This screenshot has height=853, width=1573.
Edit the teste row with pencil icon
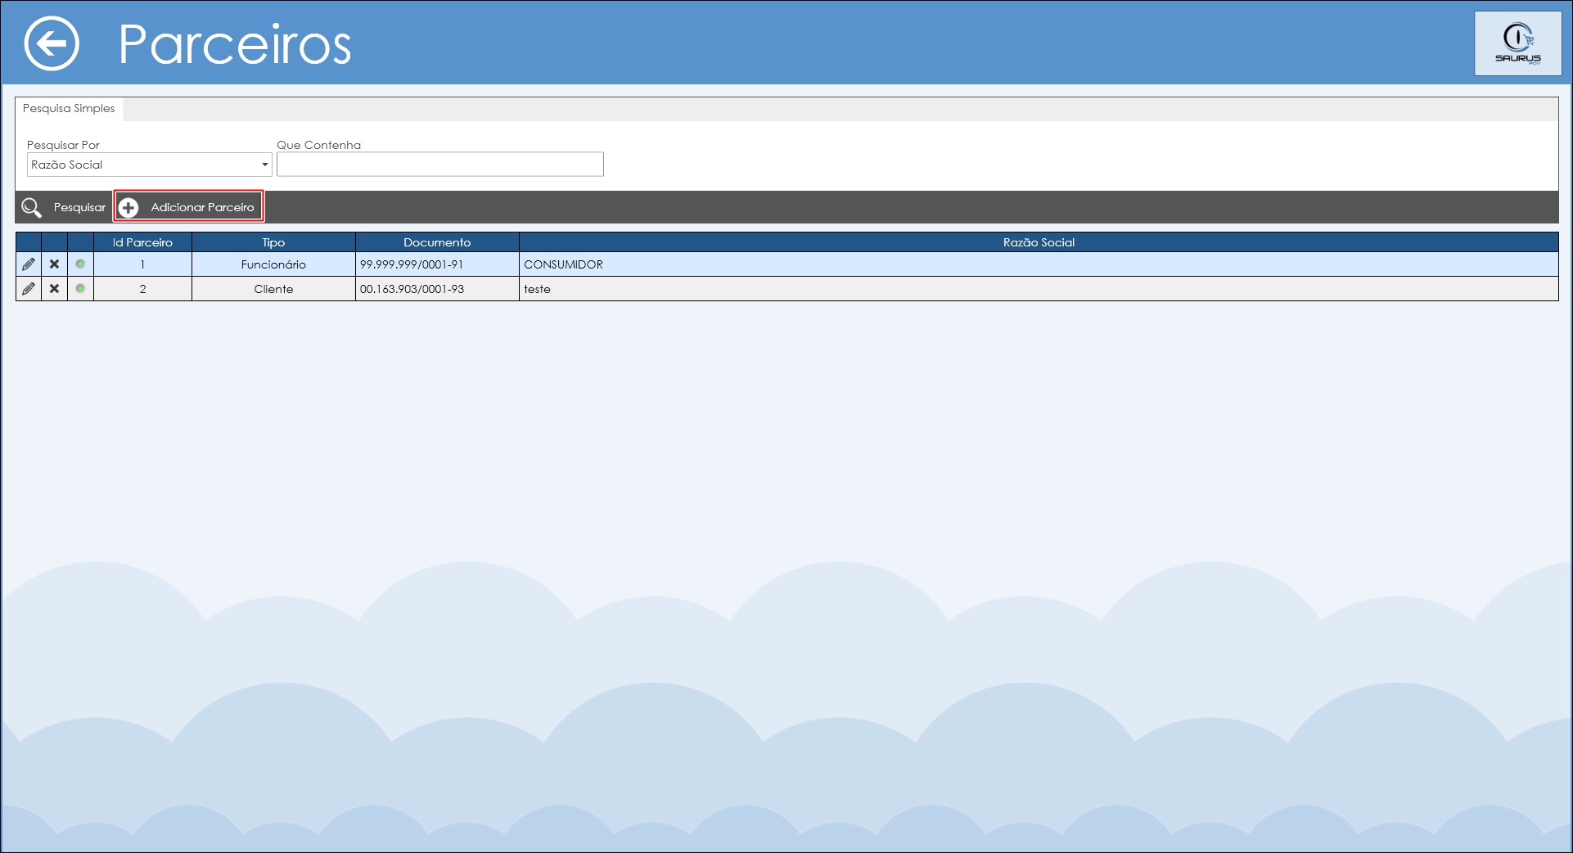point(29,289)
